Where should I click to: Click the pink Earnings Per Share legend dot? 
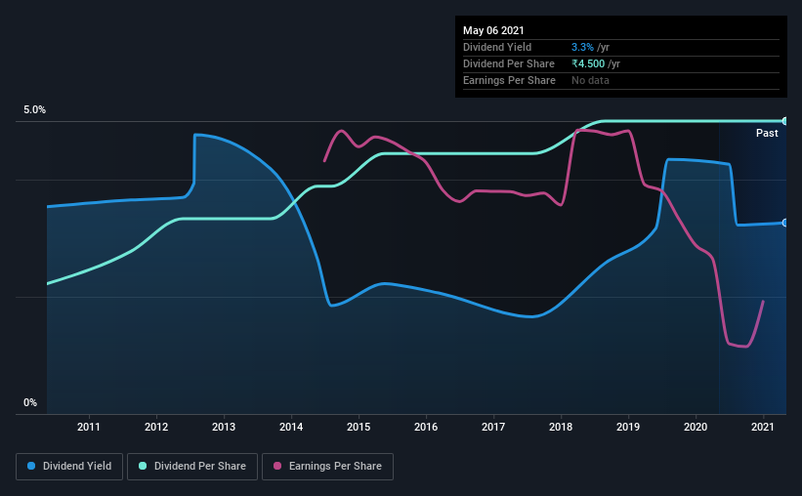277,466
